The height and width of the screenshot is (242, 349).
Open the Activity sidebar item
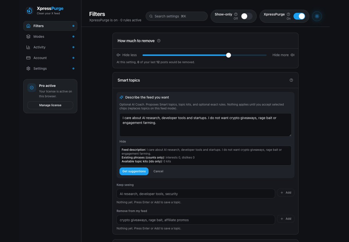[50, 47]
